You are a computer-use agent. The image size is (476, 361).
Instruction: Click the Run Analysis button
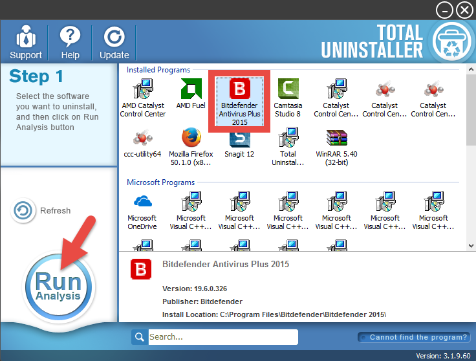tap(59, 287)
